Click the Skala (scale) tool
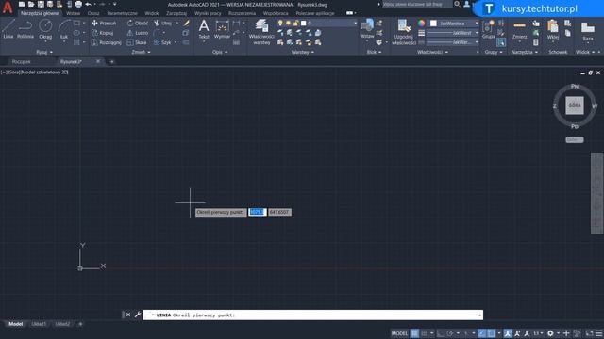604x339 pixels. pyautogui.click(x=137, y=42)
